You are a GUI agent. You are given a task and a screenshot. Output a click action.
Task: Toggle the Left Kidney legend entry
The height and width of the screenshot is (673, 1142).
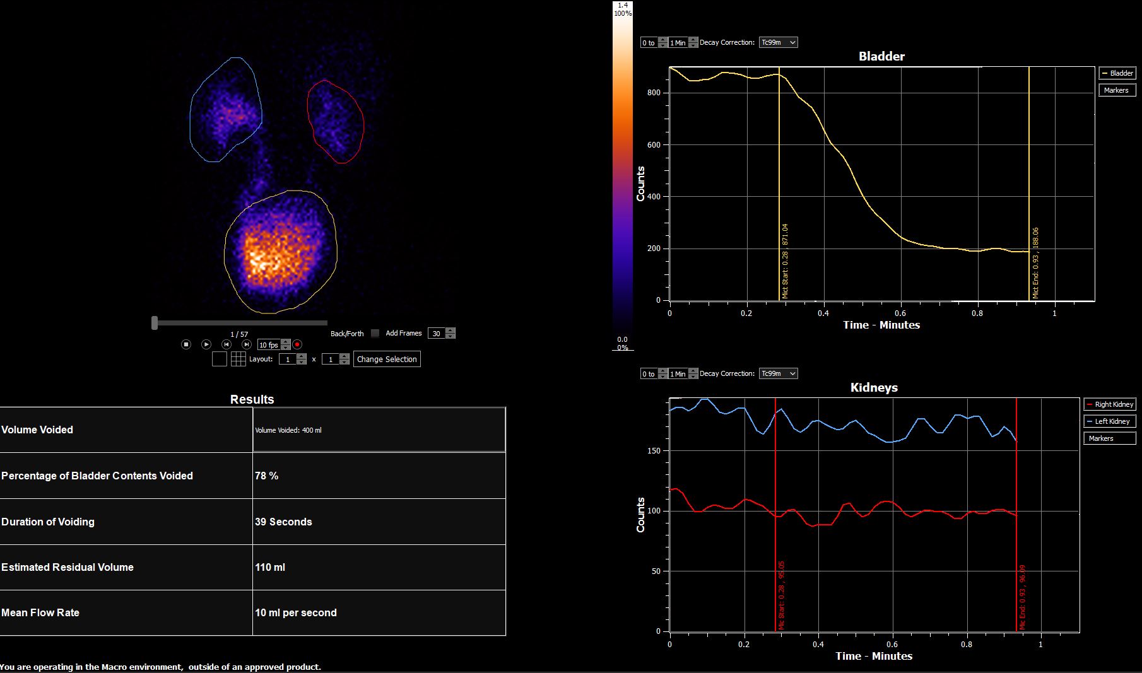pyautogui.click(x=1110, y=421)
